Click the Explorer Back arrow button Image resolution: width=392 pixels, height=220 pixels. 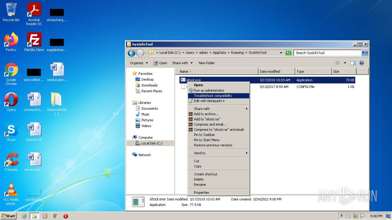tap(132, 53)
